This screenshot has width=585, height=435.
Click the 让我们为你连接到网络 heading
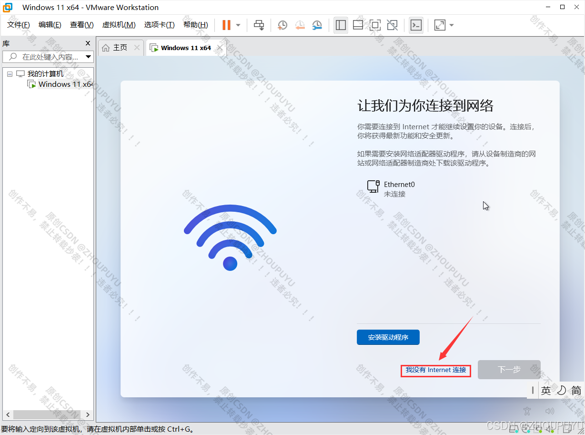point(425,105)
